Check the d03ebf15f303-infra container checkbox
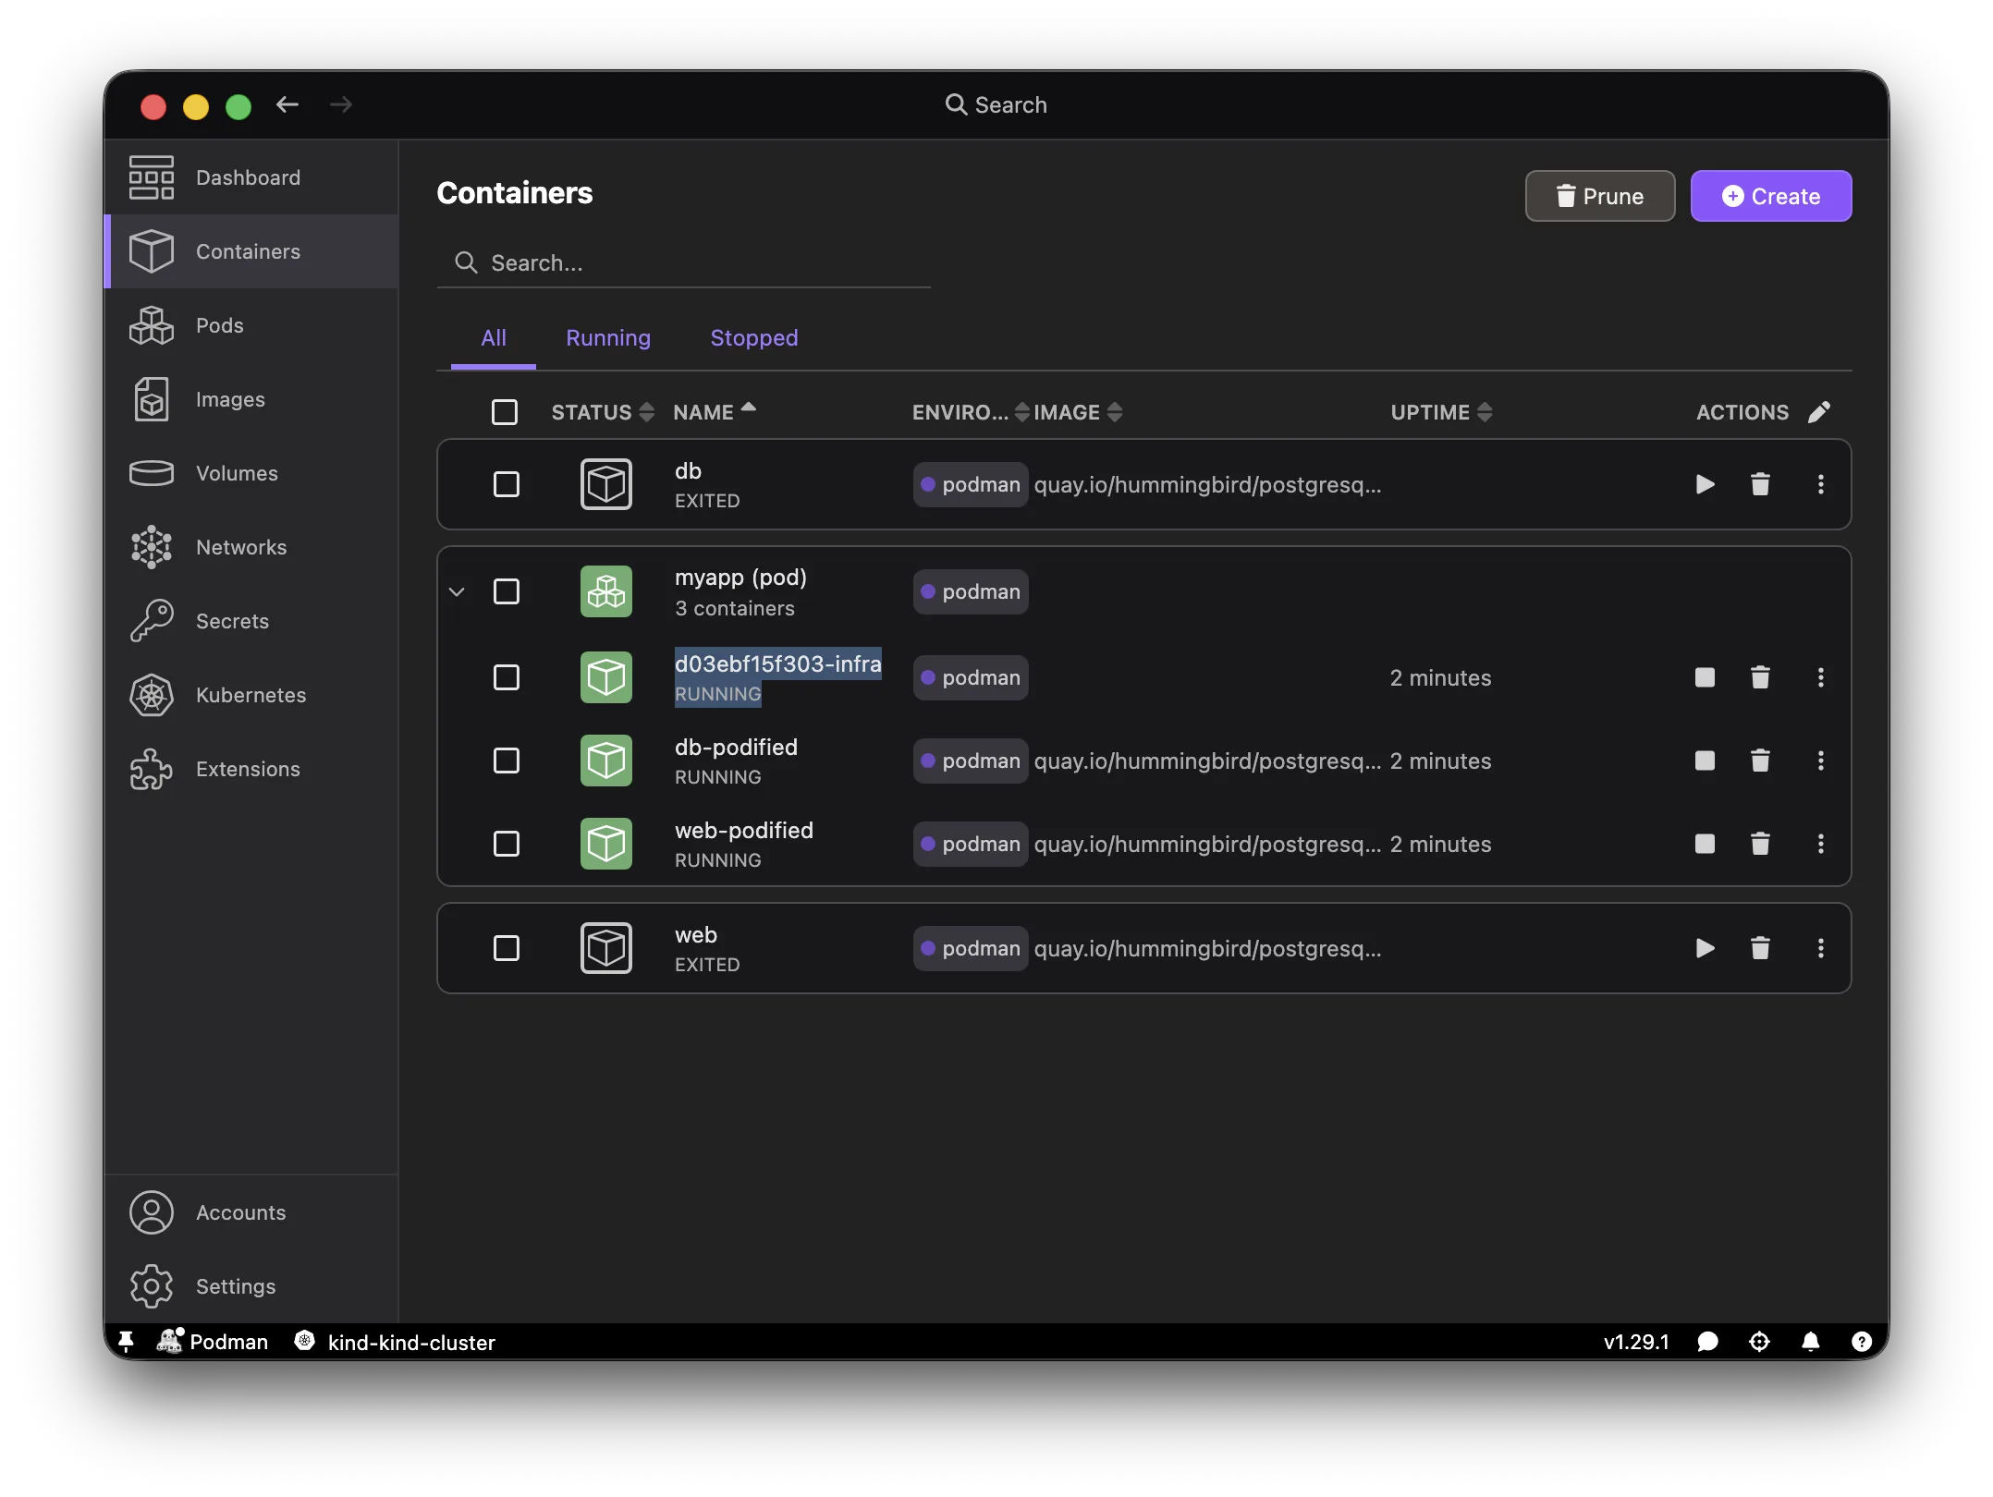The width and height of the screenshot is (1993, 1497). [x=507, y=677]
